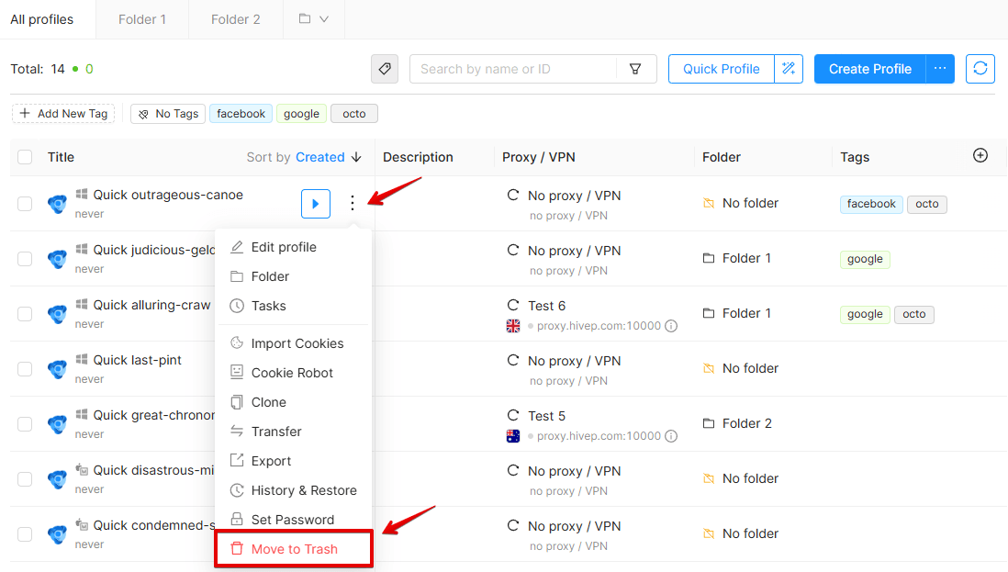Select the Quick great-chronor row checkbox

pyautogui.click(x=25, y=424)
